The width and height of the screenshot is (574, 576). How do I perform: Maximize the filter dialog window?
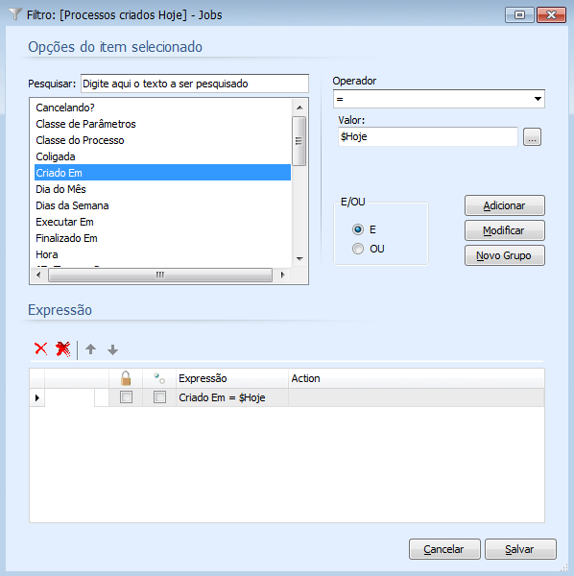pyautogui.click(x=519, y=14)
